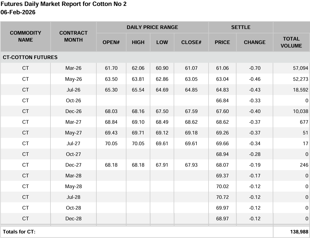The image size is (310, 238).
Task: Click the Mar-26 contract month cell
Action: (73, 68)
